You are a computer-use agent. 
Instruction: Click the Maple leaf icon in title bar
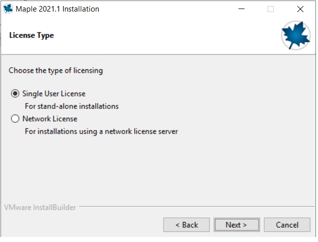tap(8, 9)
